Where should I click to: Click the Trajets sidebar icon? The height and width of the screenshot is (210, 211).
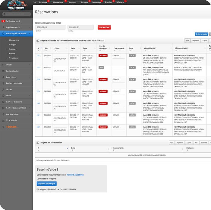3,65
